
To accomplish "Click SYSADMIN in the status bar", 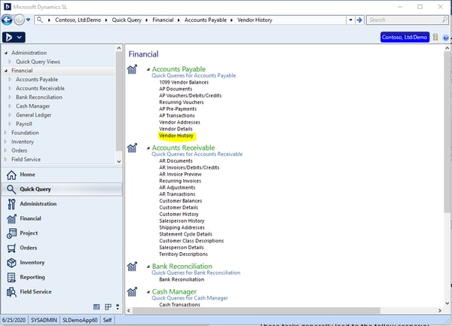I will [x=44, y=320].
